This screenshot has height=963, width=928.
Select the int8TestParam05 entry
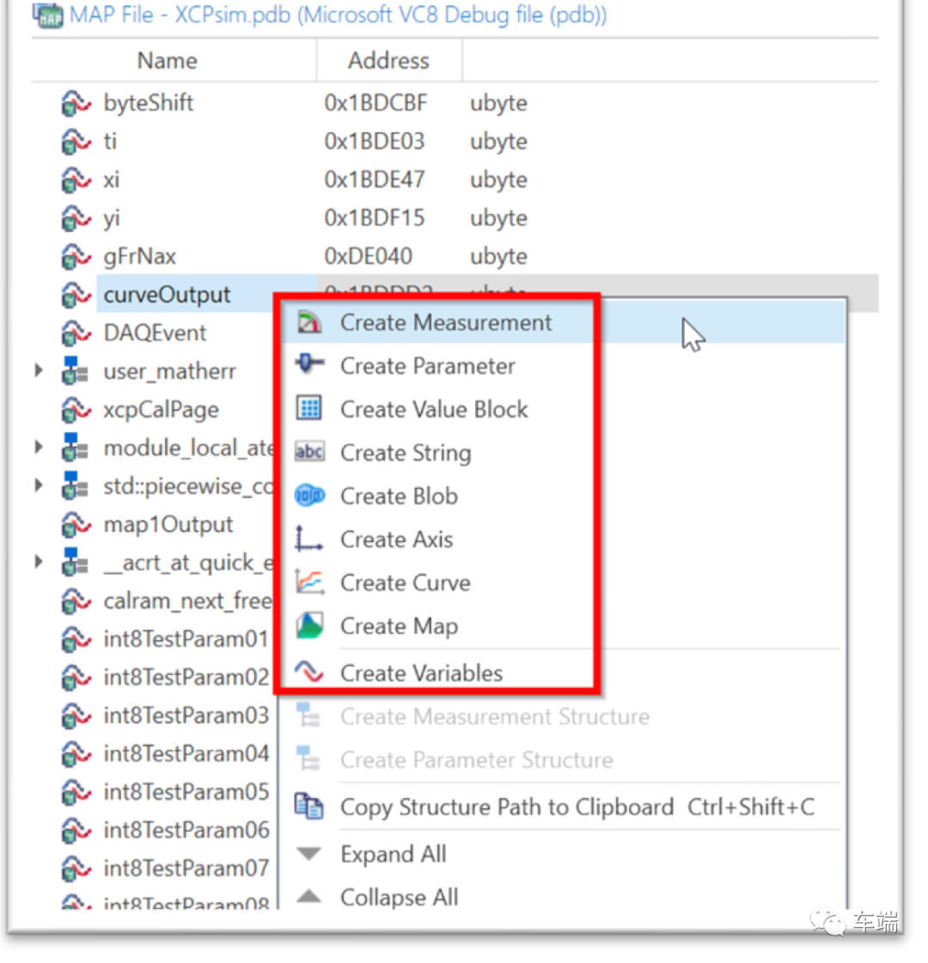click(186, 792)
